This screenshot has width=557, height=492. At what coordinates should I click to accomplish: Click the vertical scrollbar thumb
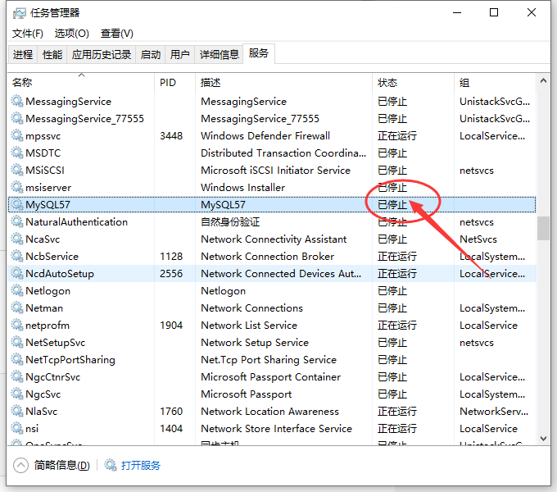(x=543, y=228)
